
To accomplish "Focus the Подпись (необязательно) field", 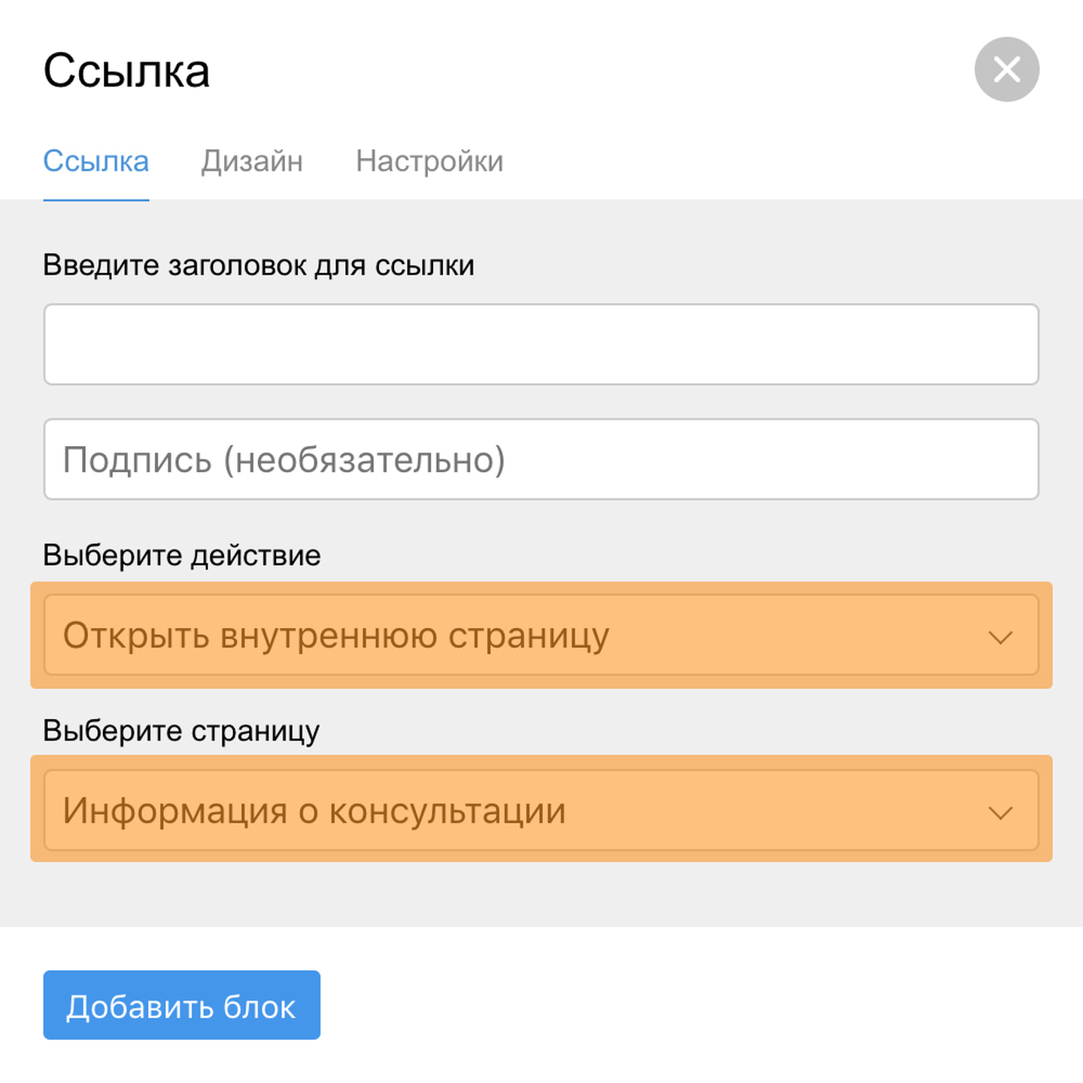I will click(x=541, y=459).
